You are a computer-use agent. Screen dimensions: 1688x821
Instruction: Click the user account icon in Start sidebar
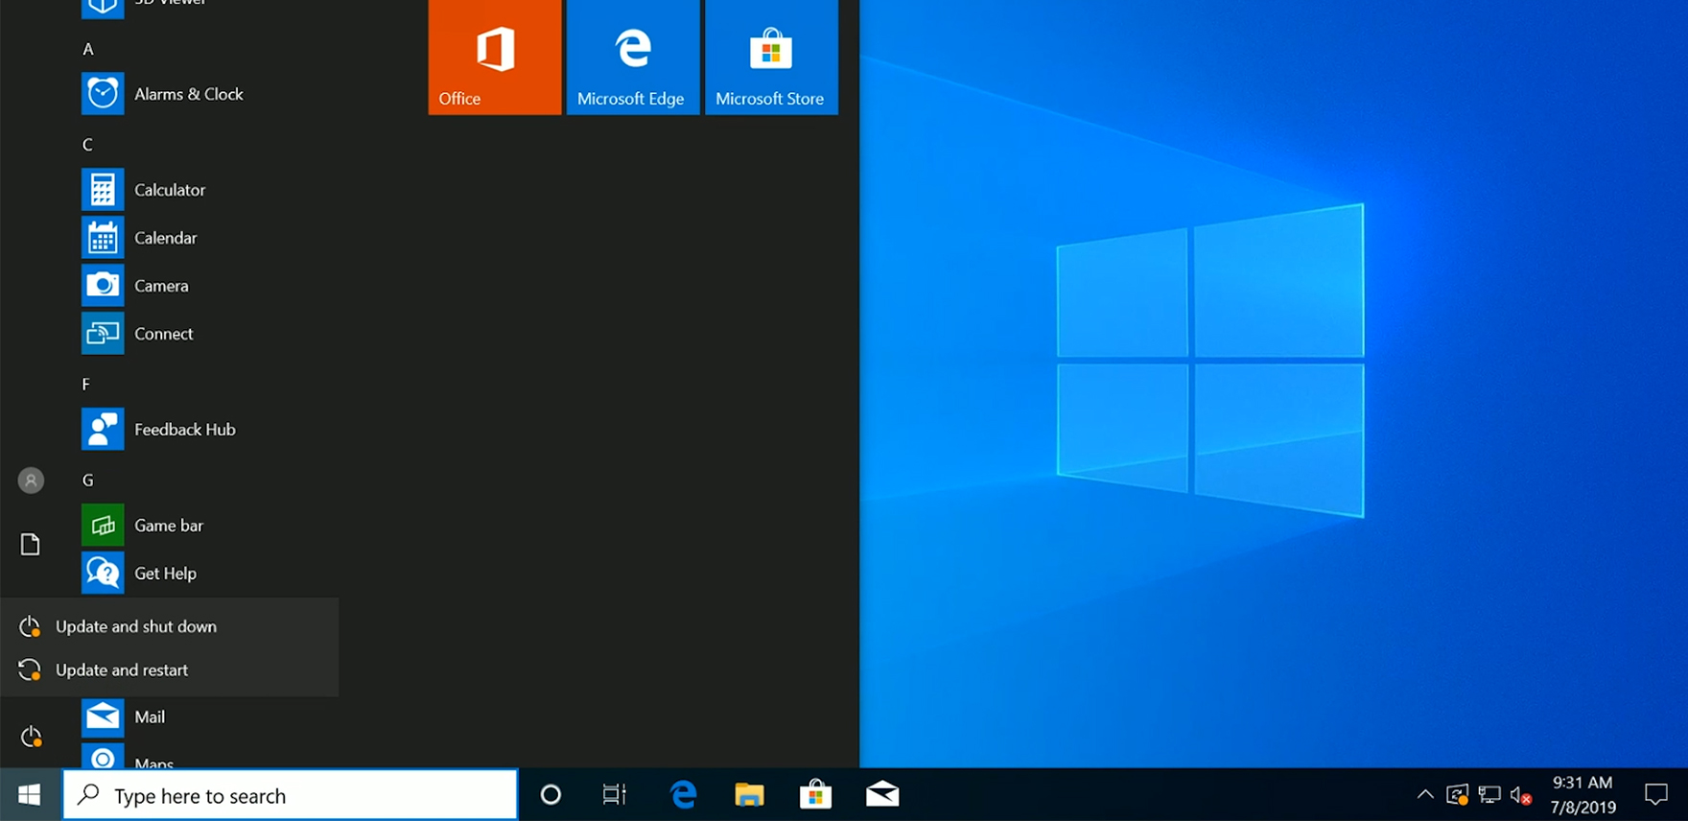coord(31,481)
